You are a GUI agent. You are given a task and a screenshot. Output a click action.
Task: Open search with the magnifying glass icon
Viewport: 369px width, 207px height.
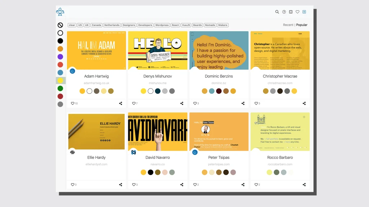point(277,12)
